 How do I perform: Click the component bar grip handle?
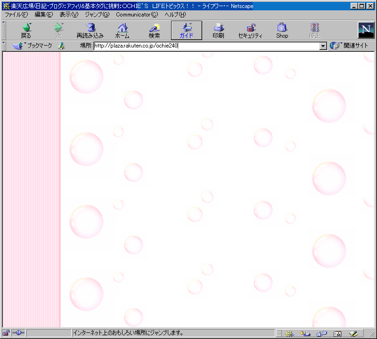279,333
